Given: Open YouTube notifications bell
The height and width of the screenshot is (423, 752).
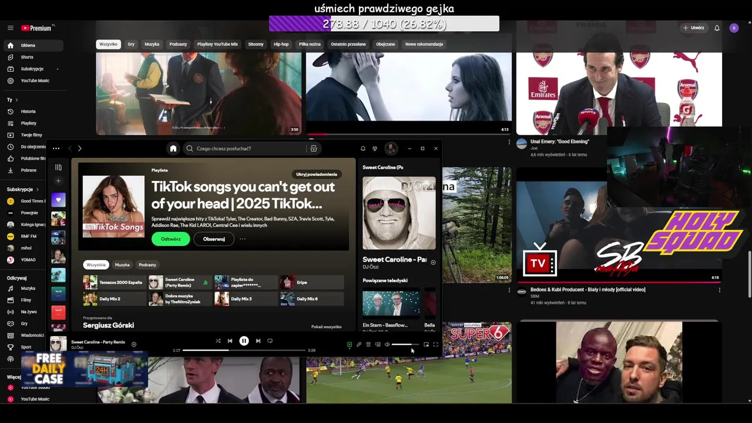Looking at the screenshot, I should tap(717, 28).
